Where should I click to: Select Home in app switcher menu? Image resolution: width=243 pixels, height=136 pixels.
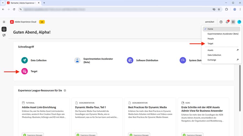tap(221, 29)
